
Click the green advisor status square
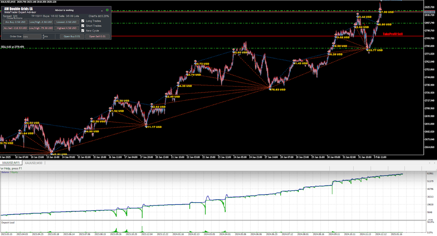point(107,10)
